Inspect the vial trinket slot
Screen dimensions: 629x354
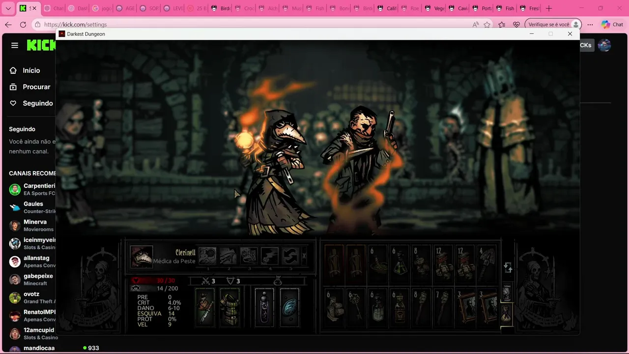click(264, 307)
